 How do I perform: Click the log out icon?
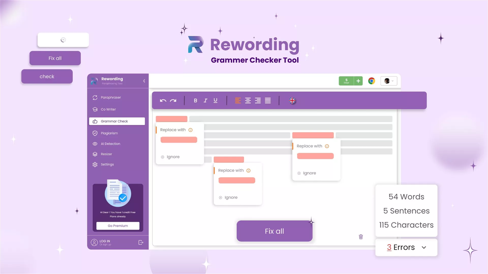[x=141, y=243]
